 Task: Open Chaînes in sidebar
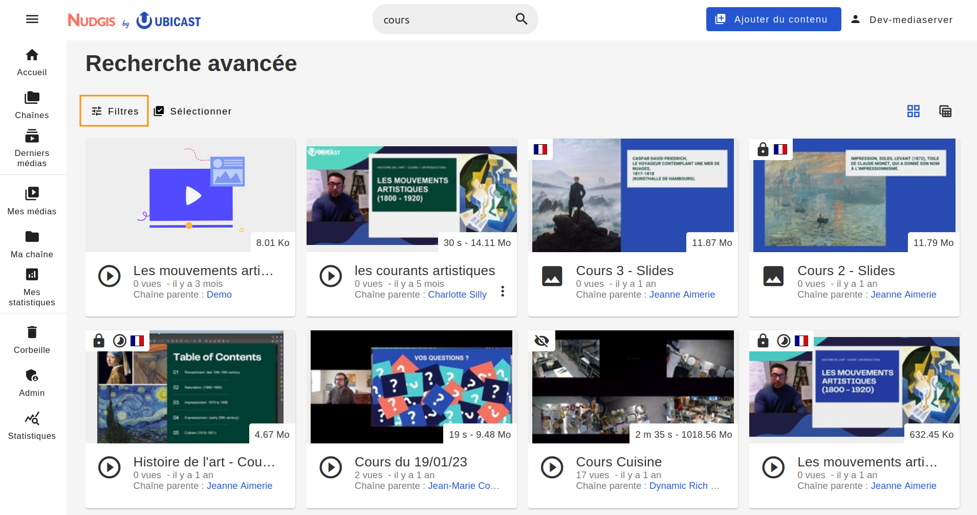tap(32, 105)
